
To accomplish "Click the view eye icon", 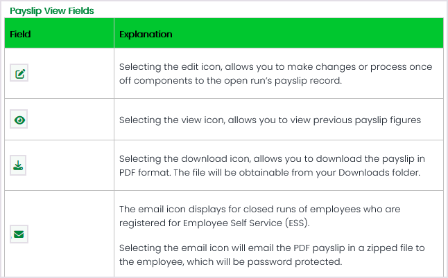I will click(19, 120).
